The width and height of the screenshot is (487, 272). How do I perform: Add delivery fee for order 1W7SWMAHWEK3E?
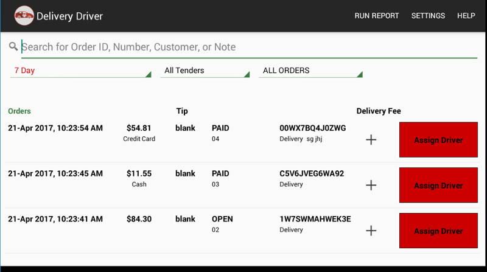[371, 231]
